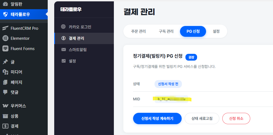
Task: Click the globe icon for 카카오 로그인
Action: (x=63, y=27)
